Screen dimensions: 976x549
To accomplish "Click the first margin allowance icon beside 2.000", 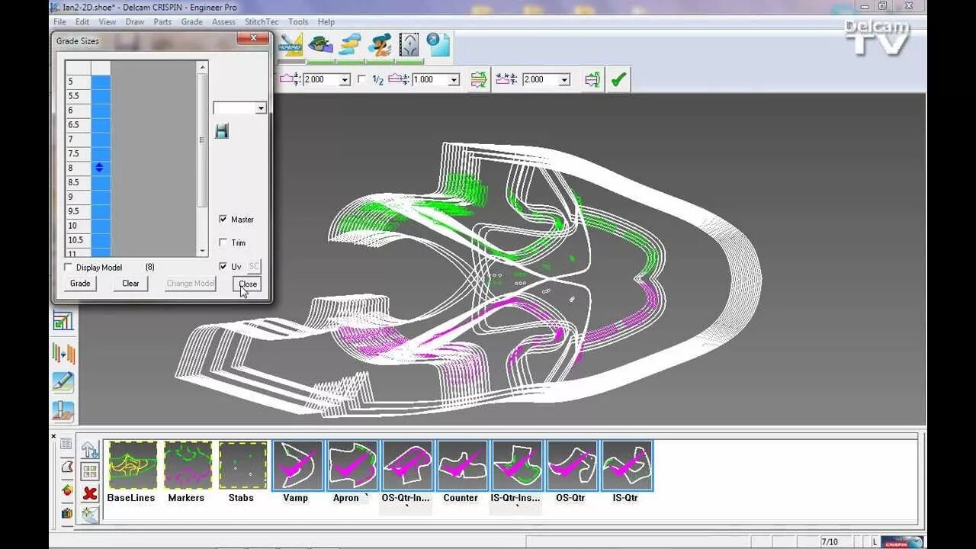I will [x=290, y=79].
